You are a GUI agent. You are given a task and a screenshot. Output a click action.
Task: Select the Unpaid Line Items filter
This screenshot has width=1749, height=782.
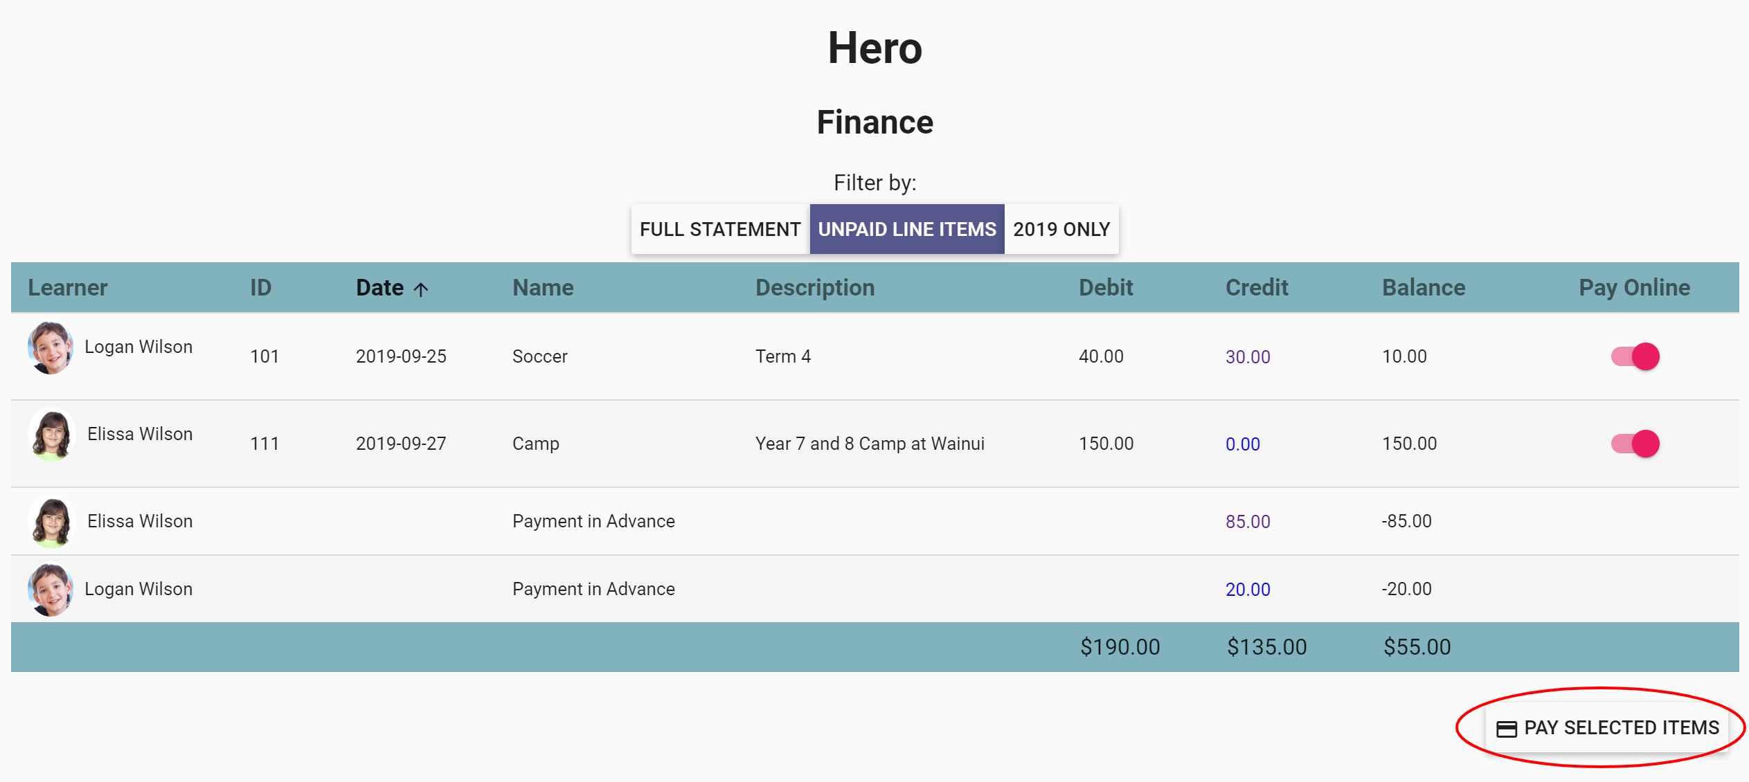(907, 229)
